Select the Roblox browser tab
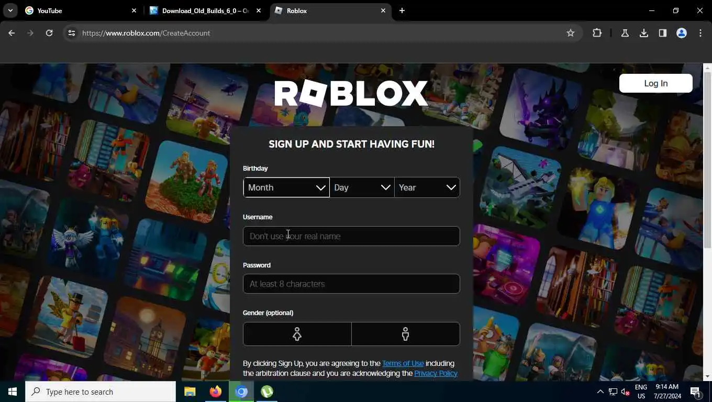712x402 pixels. point(330,10)
